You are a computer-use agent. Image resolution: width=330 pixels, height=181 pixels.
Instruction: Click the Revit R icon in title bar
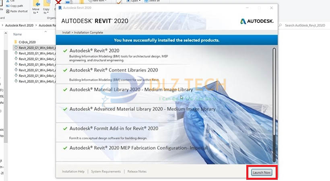point(60,8)
